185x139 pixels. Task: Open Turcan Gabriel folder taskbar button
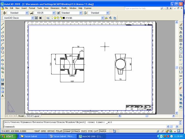[x=33, y=136]
